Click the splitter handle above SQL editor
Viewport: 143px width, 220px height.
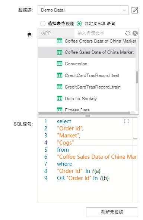point(88,116)
